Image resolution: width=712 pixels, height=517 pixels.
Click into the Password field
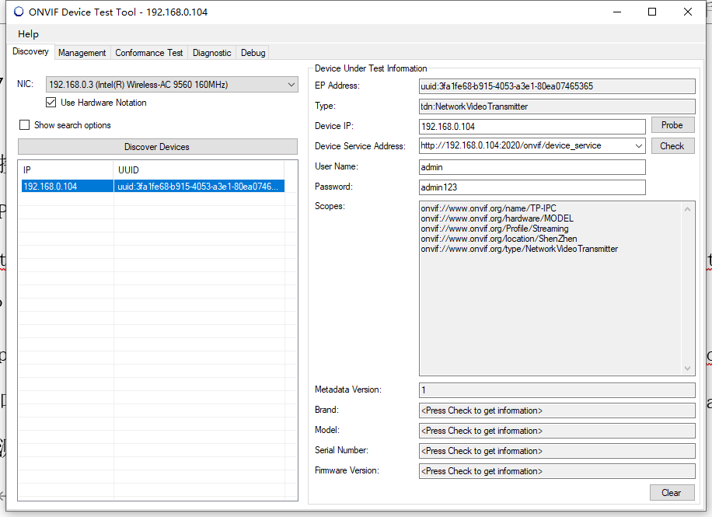tap(532, 187)
